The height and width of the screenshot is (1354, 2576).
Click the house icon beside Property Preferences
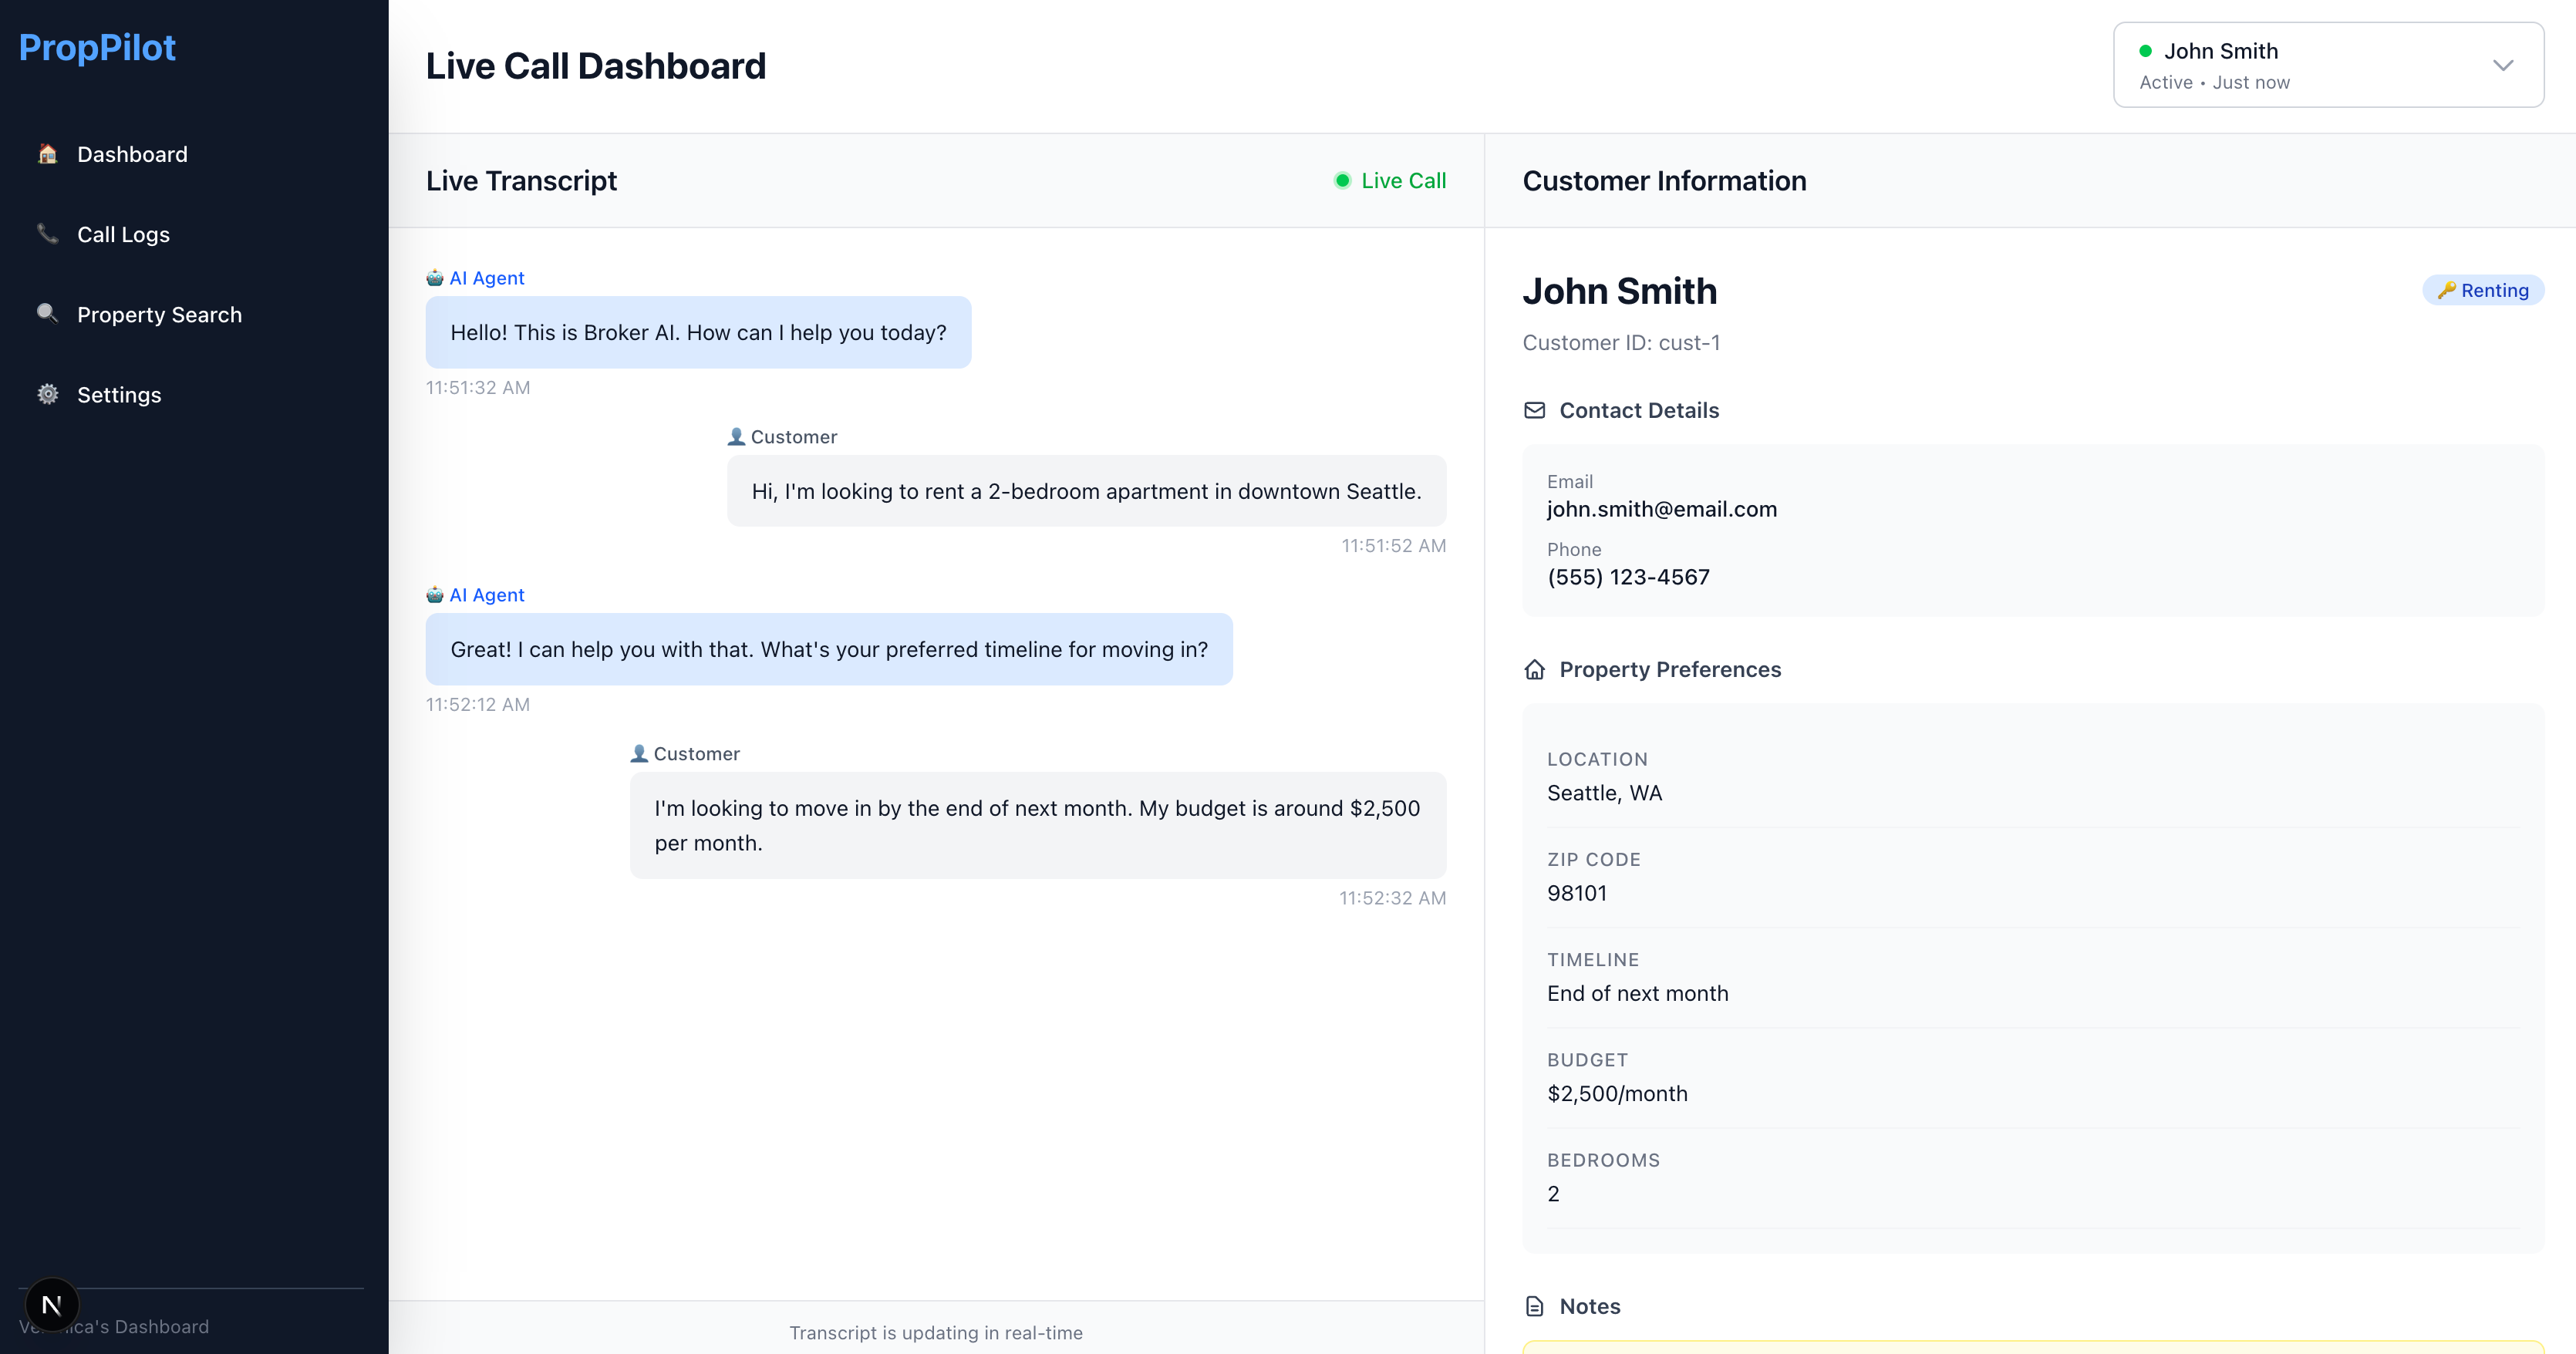(1534, 669)
